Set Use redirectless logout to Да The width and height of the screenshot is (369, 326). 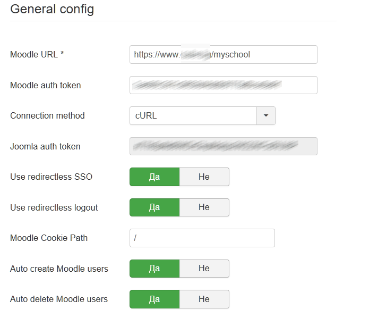pyautogui.click(x=155, y=207)
